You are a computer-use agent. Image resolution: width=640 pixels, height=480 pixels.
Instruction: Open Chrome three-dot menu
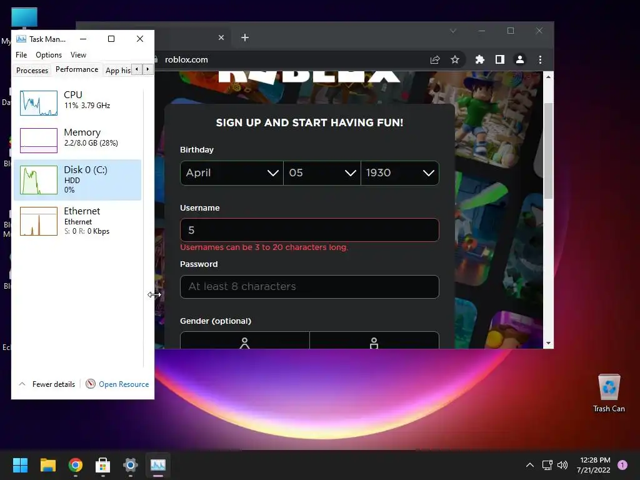tap(540, 59)
